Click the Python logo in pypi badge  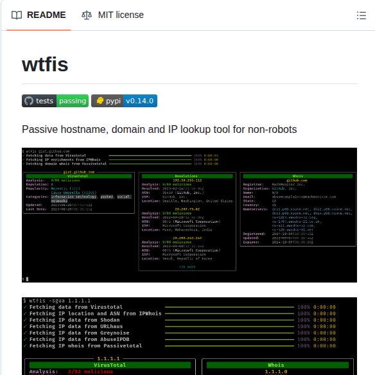pyautogui.click(x=100, y=101)
